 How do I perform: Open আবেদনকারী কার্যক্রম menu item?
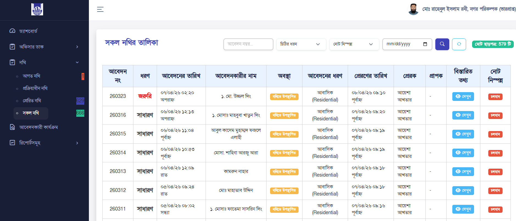click(38, 127)
